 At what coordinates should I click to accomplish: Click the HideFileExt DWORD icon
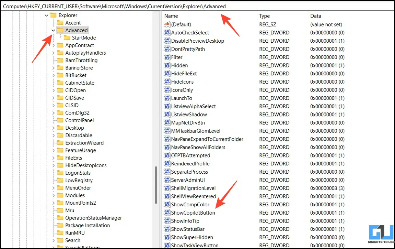click(x=167, y=74)
